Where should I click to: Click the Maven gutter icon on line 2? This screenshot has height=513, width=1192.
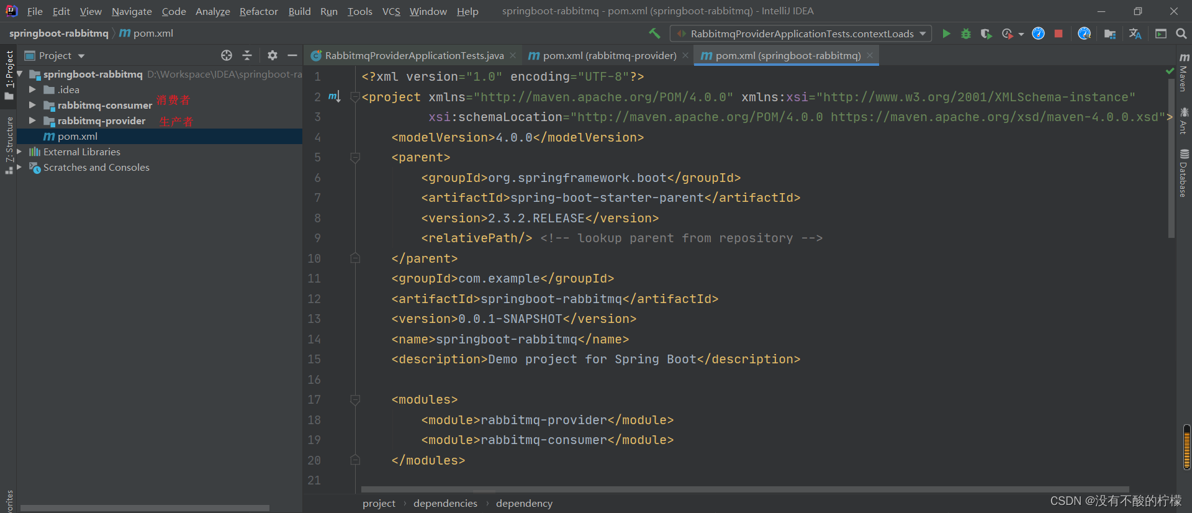tap(334, 96)
